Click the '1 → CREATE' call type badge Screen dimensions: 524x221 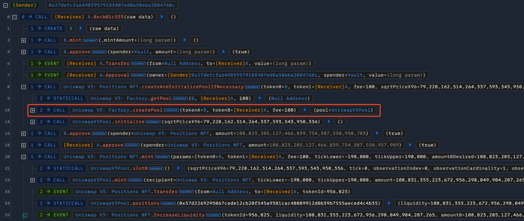click(x=47, y=29)
